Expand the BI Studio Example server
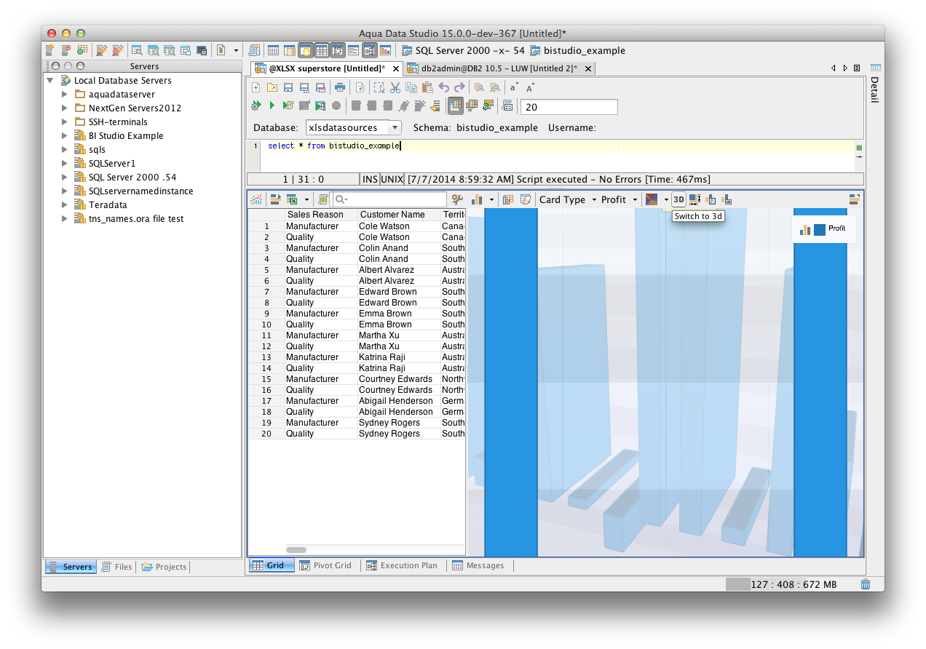The height and width of the screenshot is (649, 926). 64,136
